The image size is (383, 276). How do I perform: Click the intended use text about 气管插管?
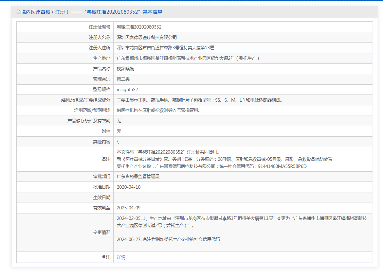(158, 110)
